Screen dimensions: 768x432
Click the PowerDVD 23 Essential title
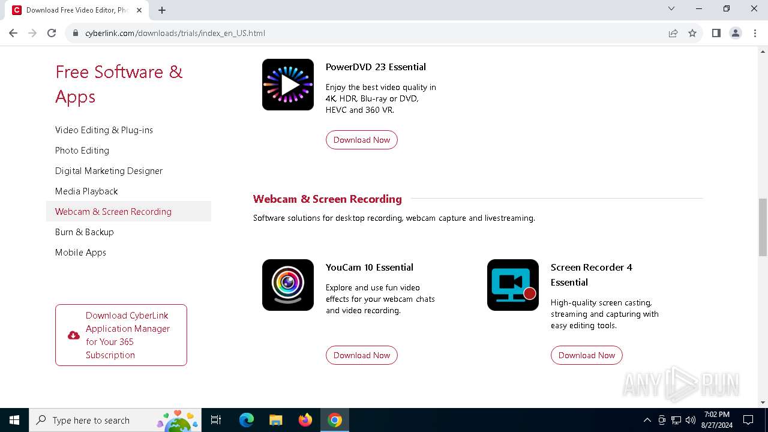coord(376,67)
